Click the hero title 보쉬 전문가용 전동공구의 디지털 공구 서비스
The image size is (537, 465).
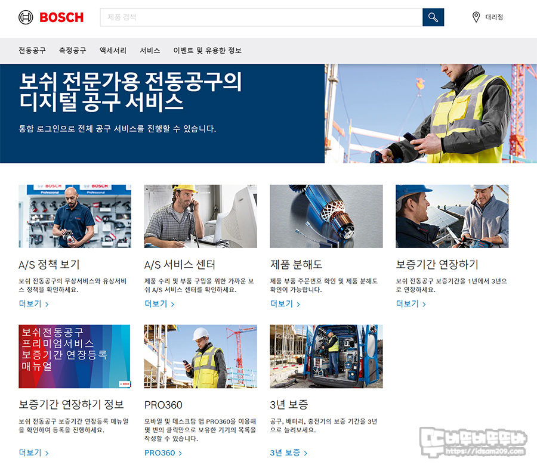(130, 92)
